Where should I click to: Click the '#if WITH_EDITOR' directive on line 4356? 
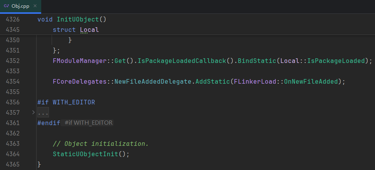tap(66, 102)
